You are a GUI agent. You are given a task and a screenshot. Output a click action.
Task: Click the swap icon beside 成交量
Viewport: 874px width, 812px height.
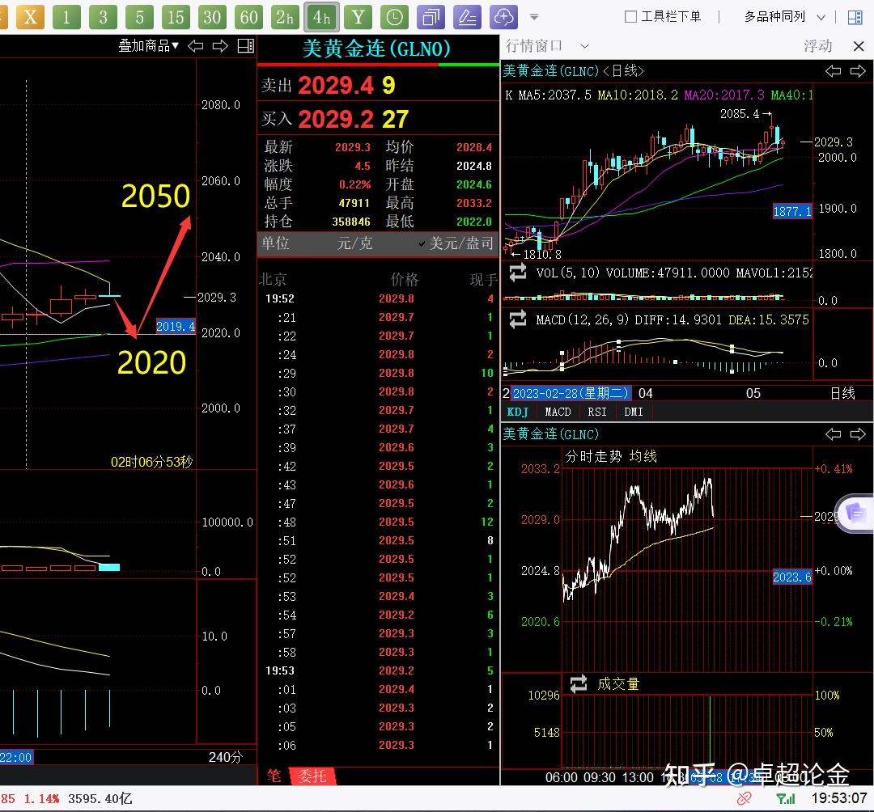[x=579, y=683]
